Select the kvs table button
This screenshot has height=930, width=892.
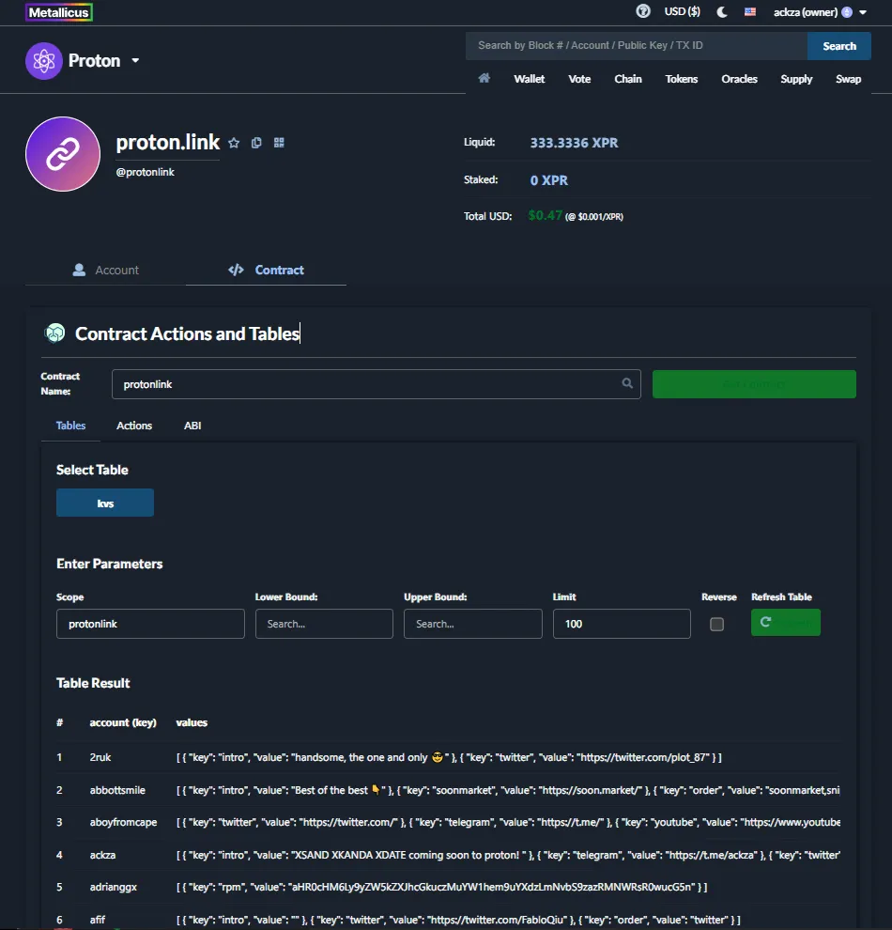pyautogui.click(x=105, y=503)
